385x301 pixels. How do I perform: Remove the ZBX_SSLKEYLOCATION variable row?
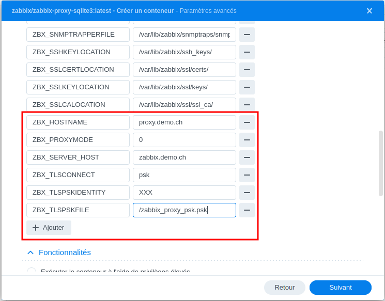coord(247,87)
